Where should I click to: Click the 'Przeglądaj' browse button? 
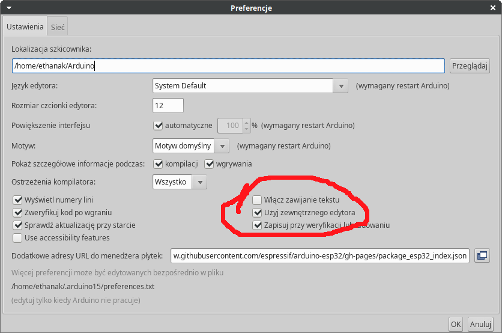tap(470, 66)
